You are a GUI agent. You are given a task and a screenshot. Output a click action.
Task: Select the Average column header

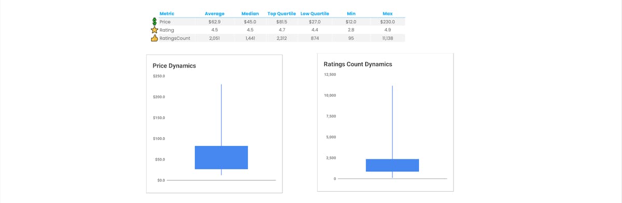click(x=215, y=13)
